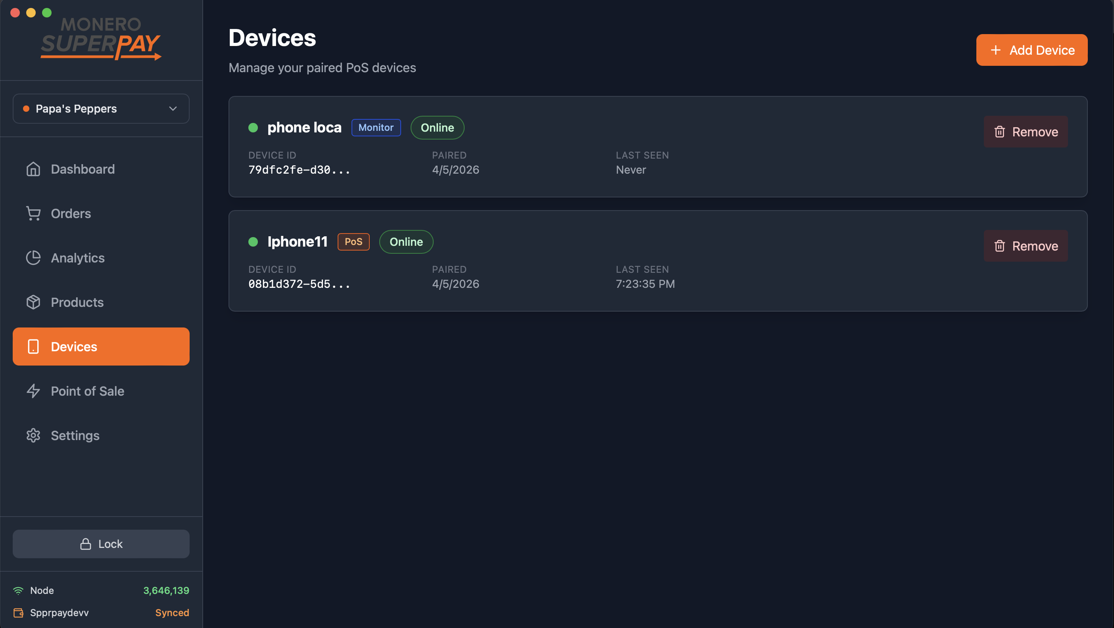This screenshot has width=1114, height=628.
Task: Click the Node wifi status icon
Action: 18,590
